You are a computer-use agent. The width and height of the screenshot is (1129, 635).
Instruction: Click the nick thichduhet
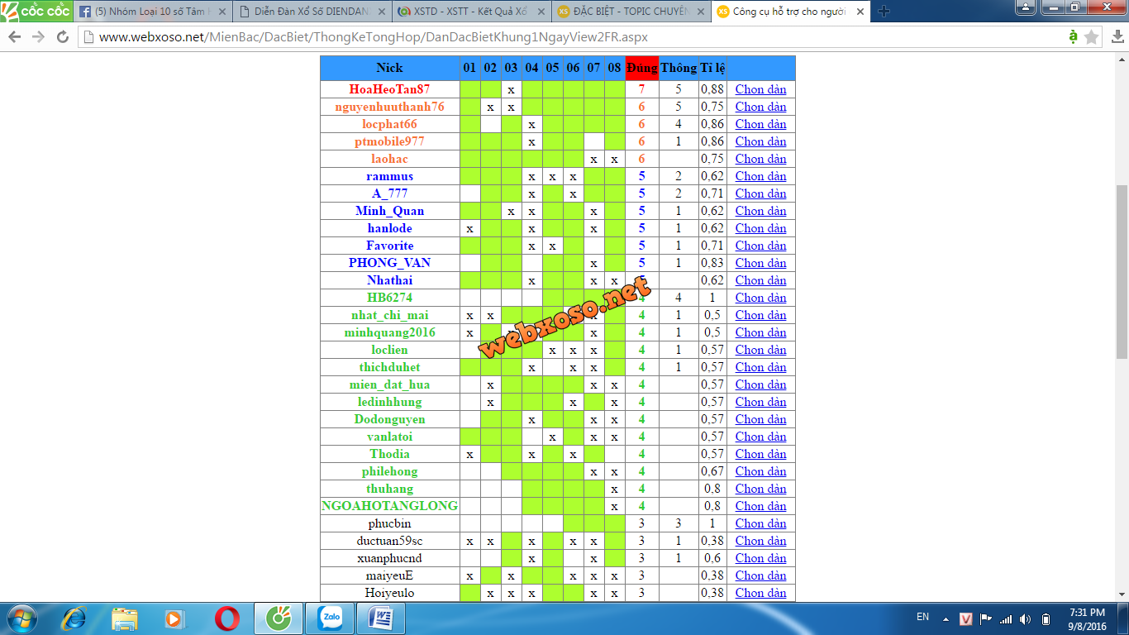pos(389,367)
